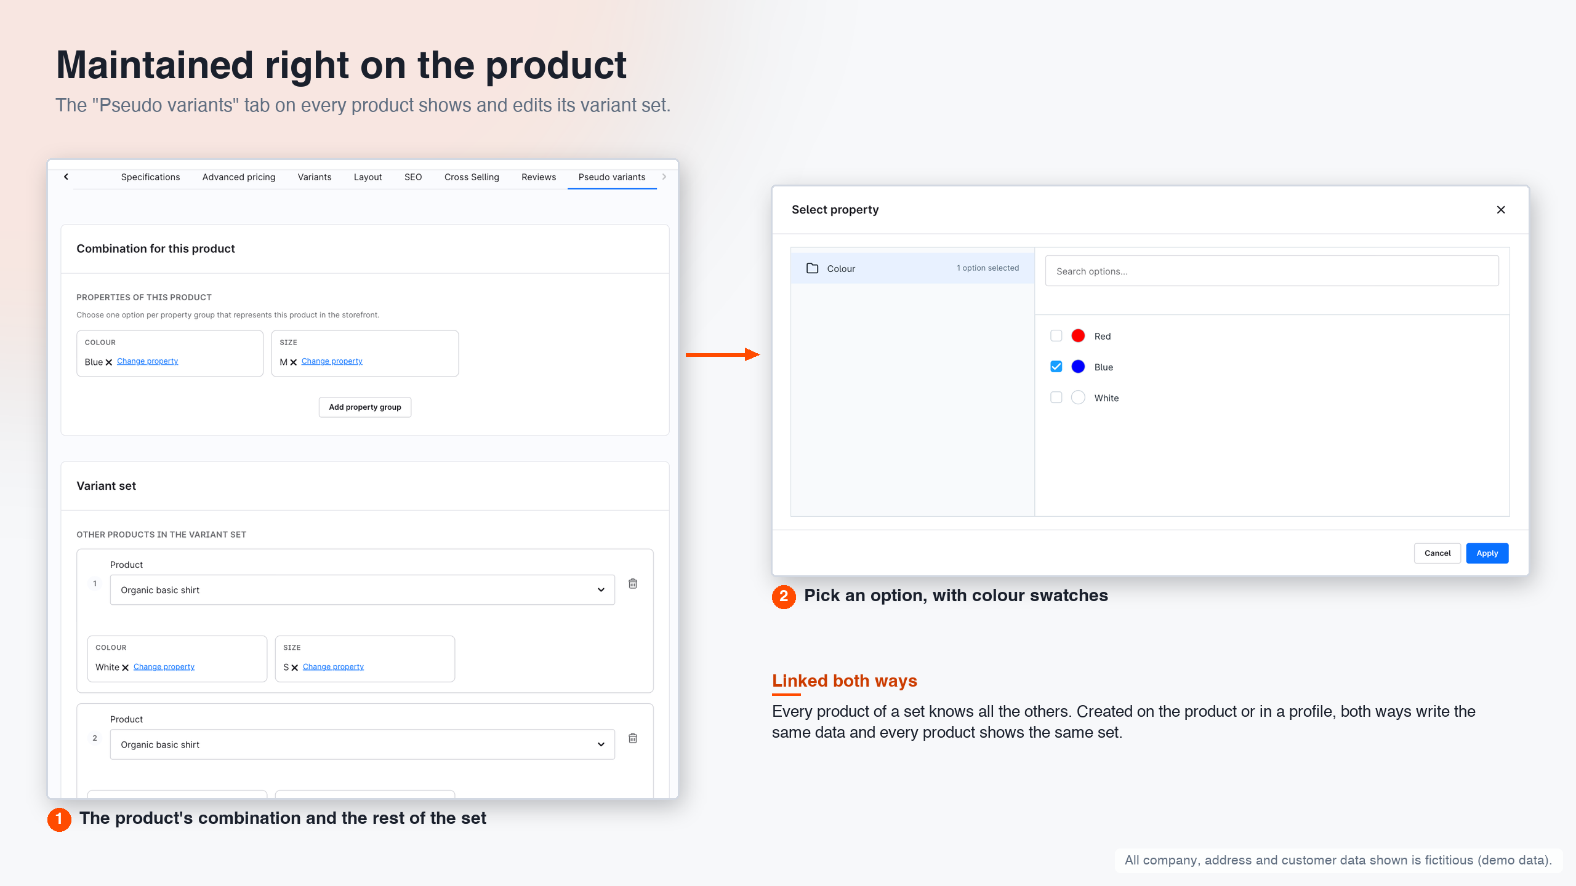Check the Red option checkbox
The image size is (1576, 886).
[x=1056, y=336]
